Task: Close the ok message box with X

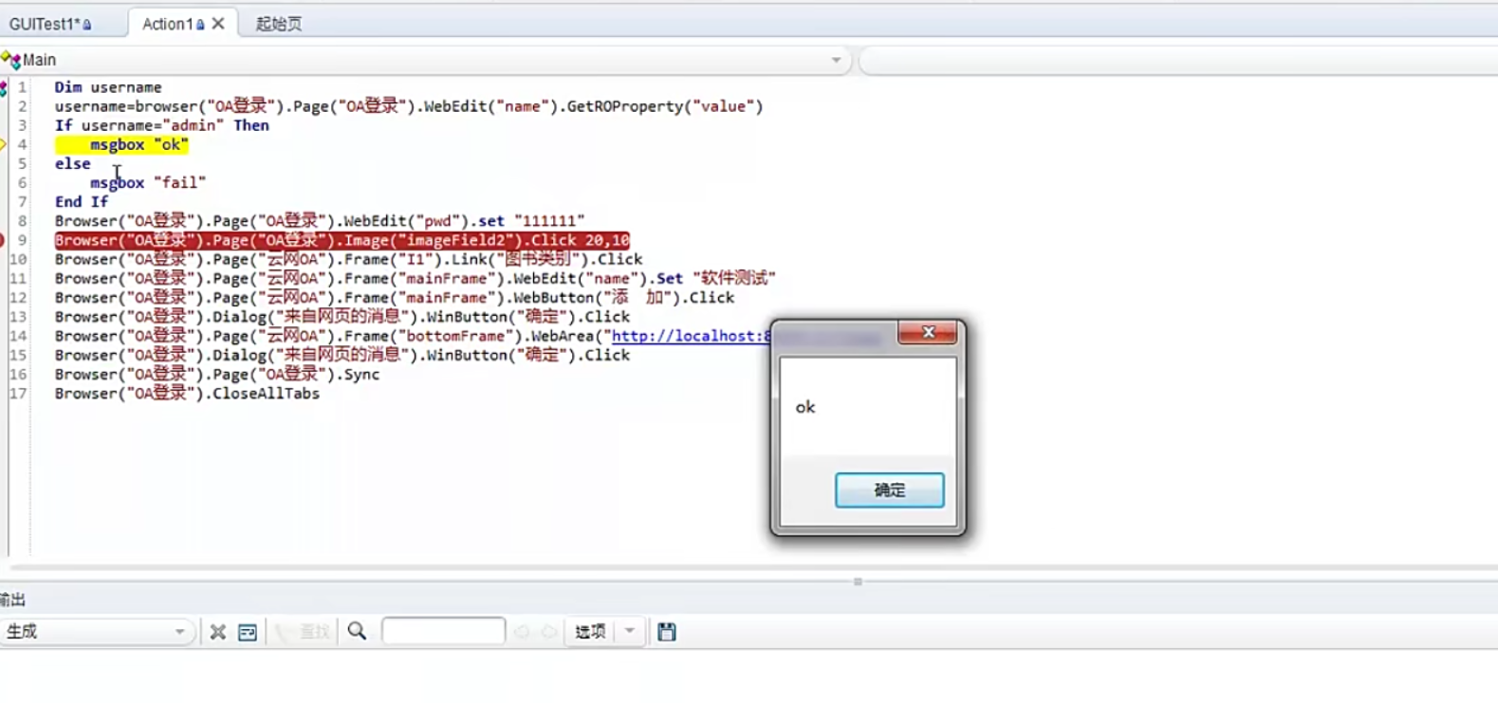Action: pyautogui.click(x=928, y=332)
